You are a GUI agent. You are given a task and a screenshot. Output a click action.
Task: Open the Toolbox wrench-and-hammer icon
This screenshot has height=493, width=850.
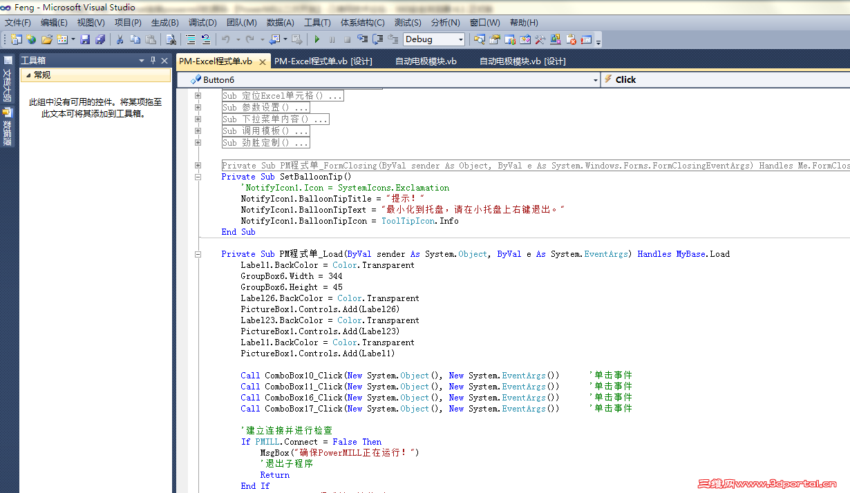tap(540, 39)
